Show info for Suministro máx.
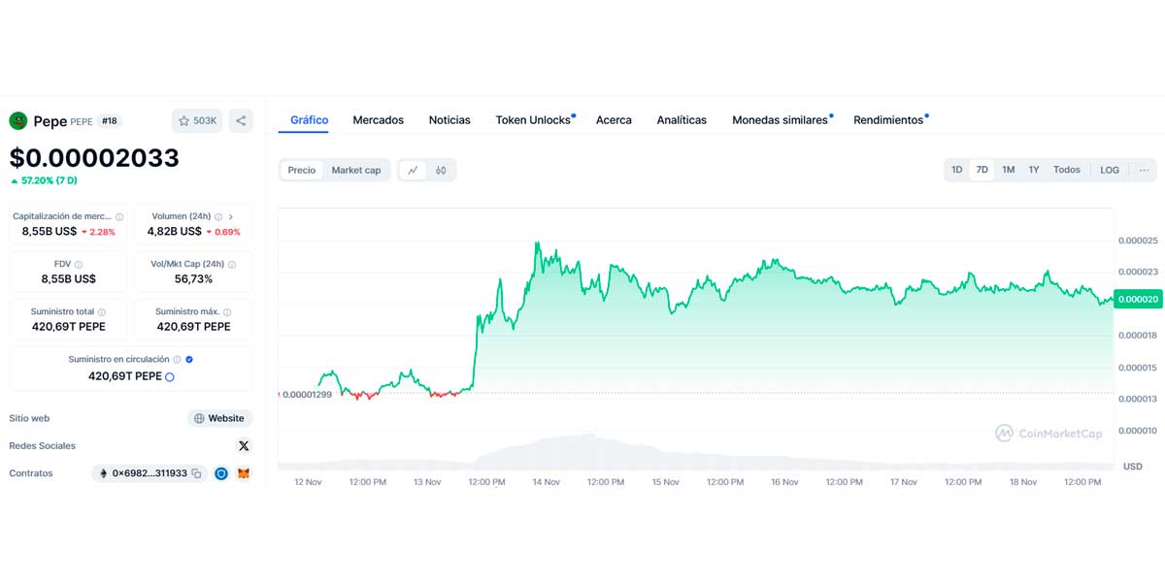 (x=227, y=311)
